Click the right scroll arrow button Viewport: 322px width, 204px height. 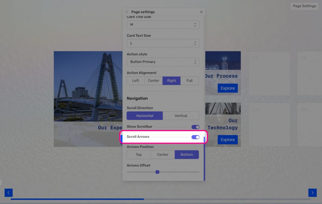pyautogui.click(x=312, y=193)
